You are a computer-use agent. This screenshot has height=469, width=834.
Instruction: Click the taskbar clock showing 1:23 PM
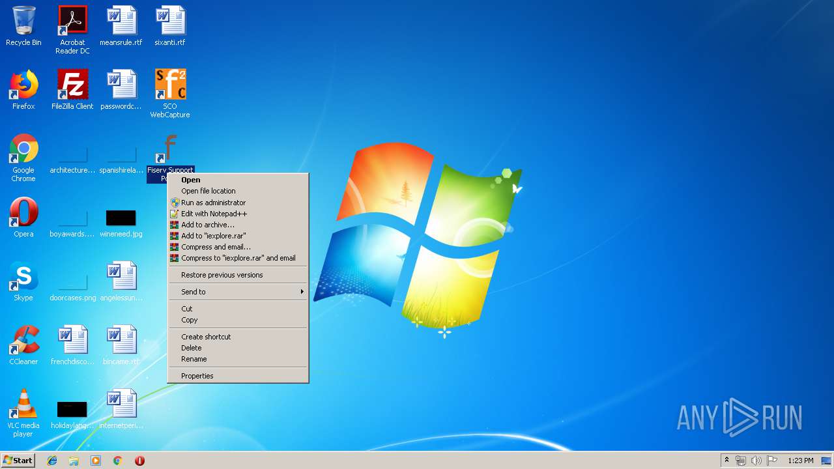coord(800,461)
